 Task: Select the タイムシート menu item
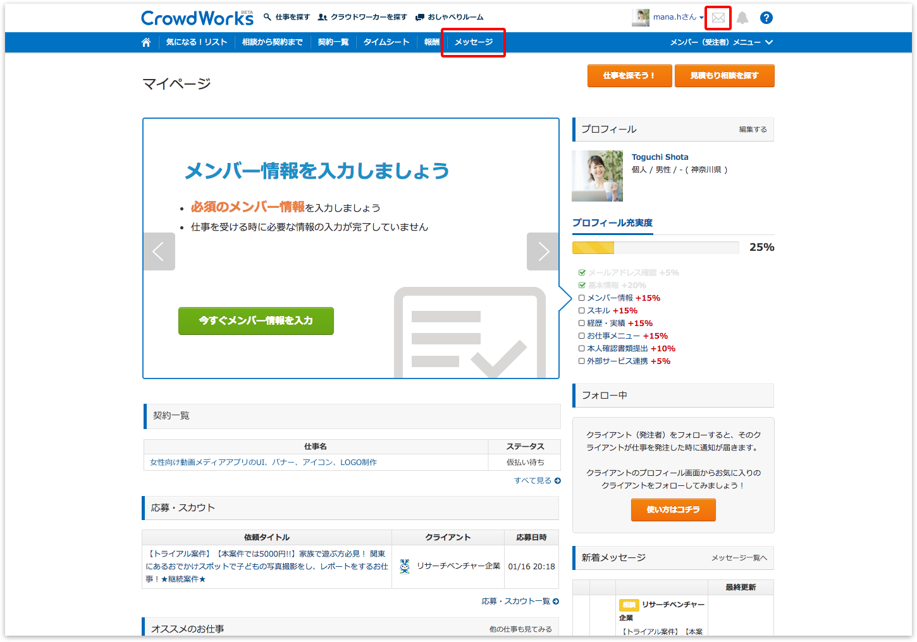click(386, 42)
